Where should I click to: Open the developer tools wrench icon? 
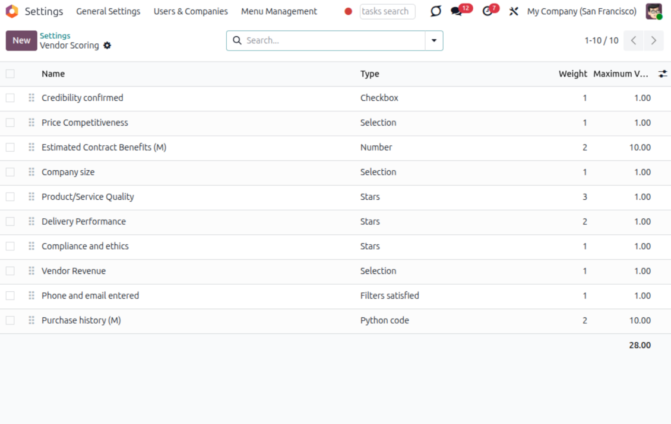514,11
